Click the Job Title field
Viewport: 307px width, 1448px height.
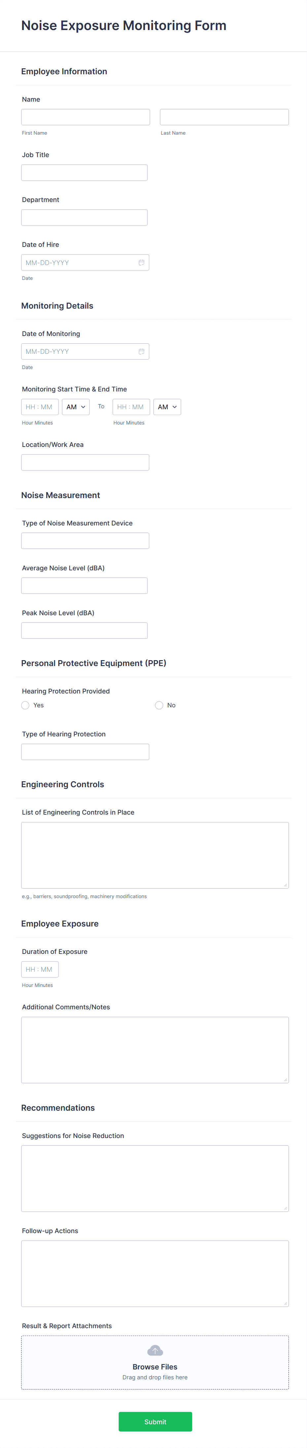tap(84, 172)
